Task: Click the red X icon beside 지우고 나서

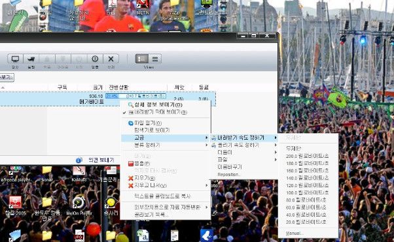Action: click(131, 186)
